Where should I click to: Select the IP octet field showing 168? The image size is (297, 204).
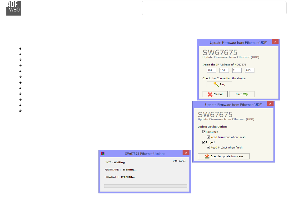point(224,70)
